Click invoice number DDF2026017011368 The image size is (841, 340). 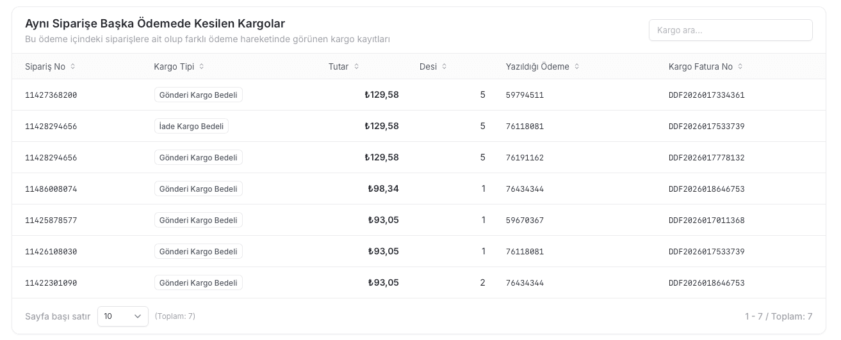[x=706, y=220]
